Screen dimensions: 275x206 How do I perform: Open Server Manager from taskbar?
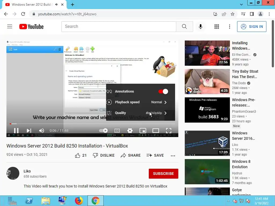point(12,201)
